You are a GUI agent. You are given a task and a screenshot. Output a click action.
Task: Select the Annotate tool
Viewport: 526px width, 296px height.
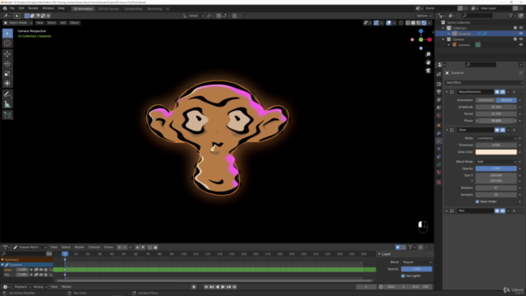[7, 95]
